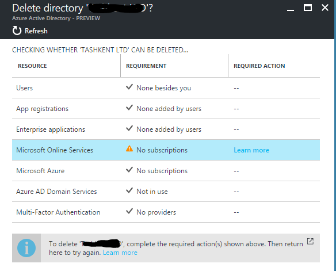
Task: Click 'None added by users' in App registrations row
Action: (x=169, y=109)
